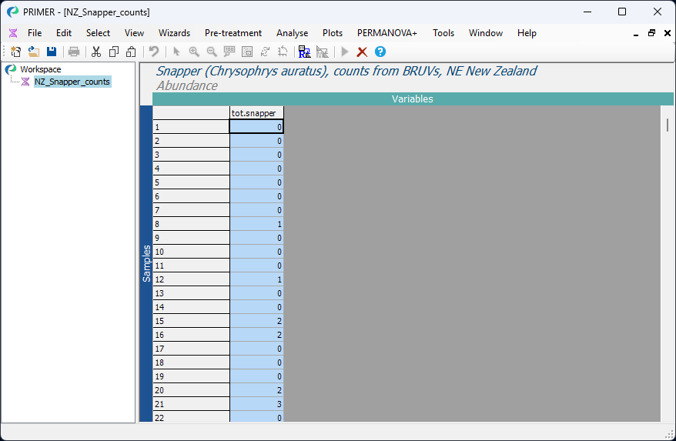Open Help via blue question mark icon
Viewport: 676px width, 441px height.
coord(380,52)
